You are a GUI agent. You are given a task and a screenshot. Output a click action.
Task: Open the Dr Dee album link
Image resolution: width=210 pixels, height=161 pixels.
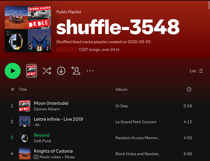click(122, 106)
